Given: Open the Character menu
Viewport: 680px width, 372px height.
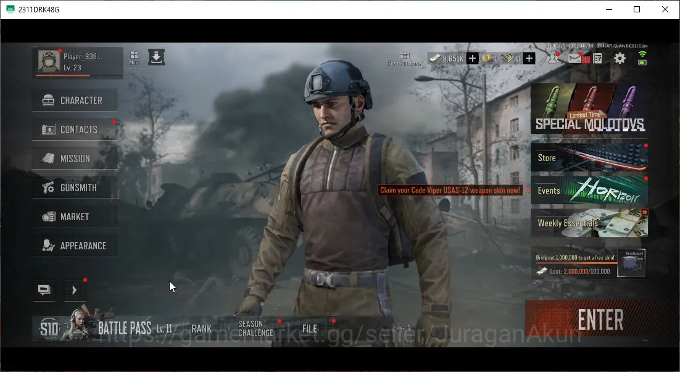Looking at the screenshot, I should [75, 100].
